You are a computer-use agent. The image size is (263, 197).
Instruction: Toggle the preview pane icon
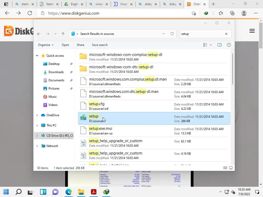tap(220, 45)
